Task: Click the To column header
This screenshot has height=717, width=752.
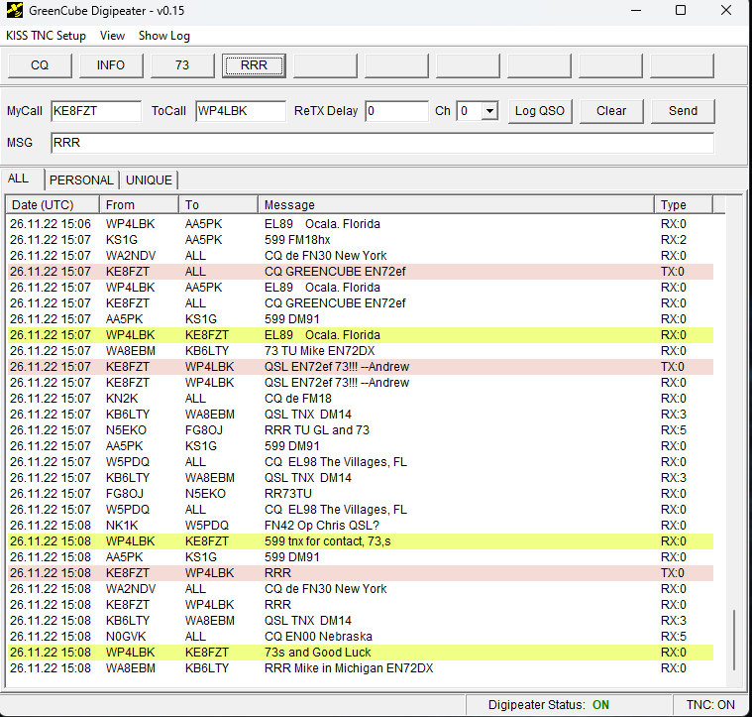Action: [218, 205]
